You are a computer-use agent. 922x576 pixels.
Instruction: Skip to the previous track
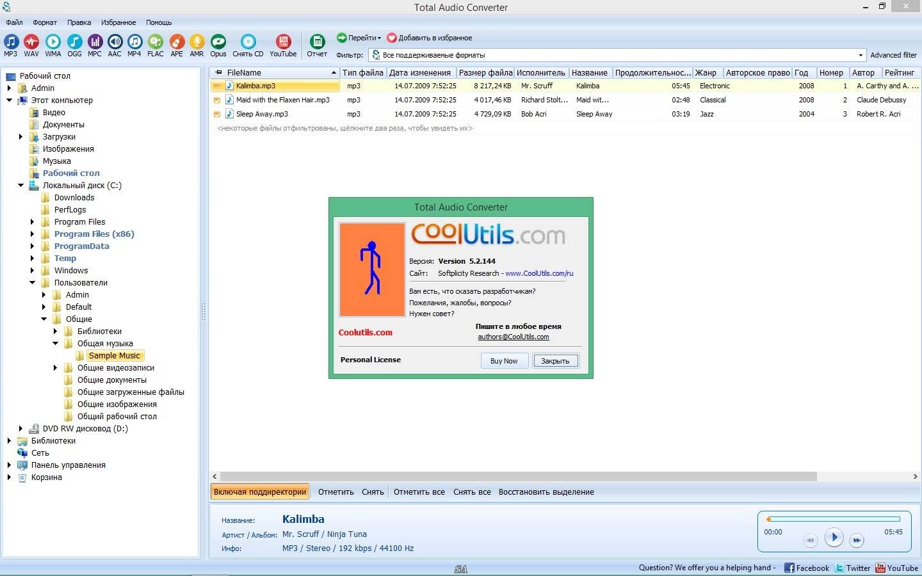[810, 541]
